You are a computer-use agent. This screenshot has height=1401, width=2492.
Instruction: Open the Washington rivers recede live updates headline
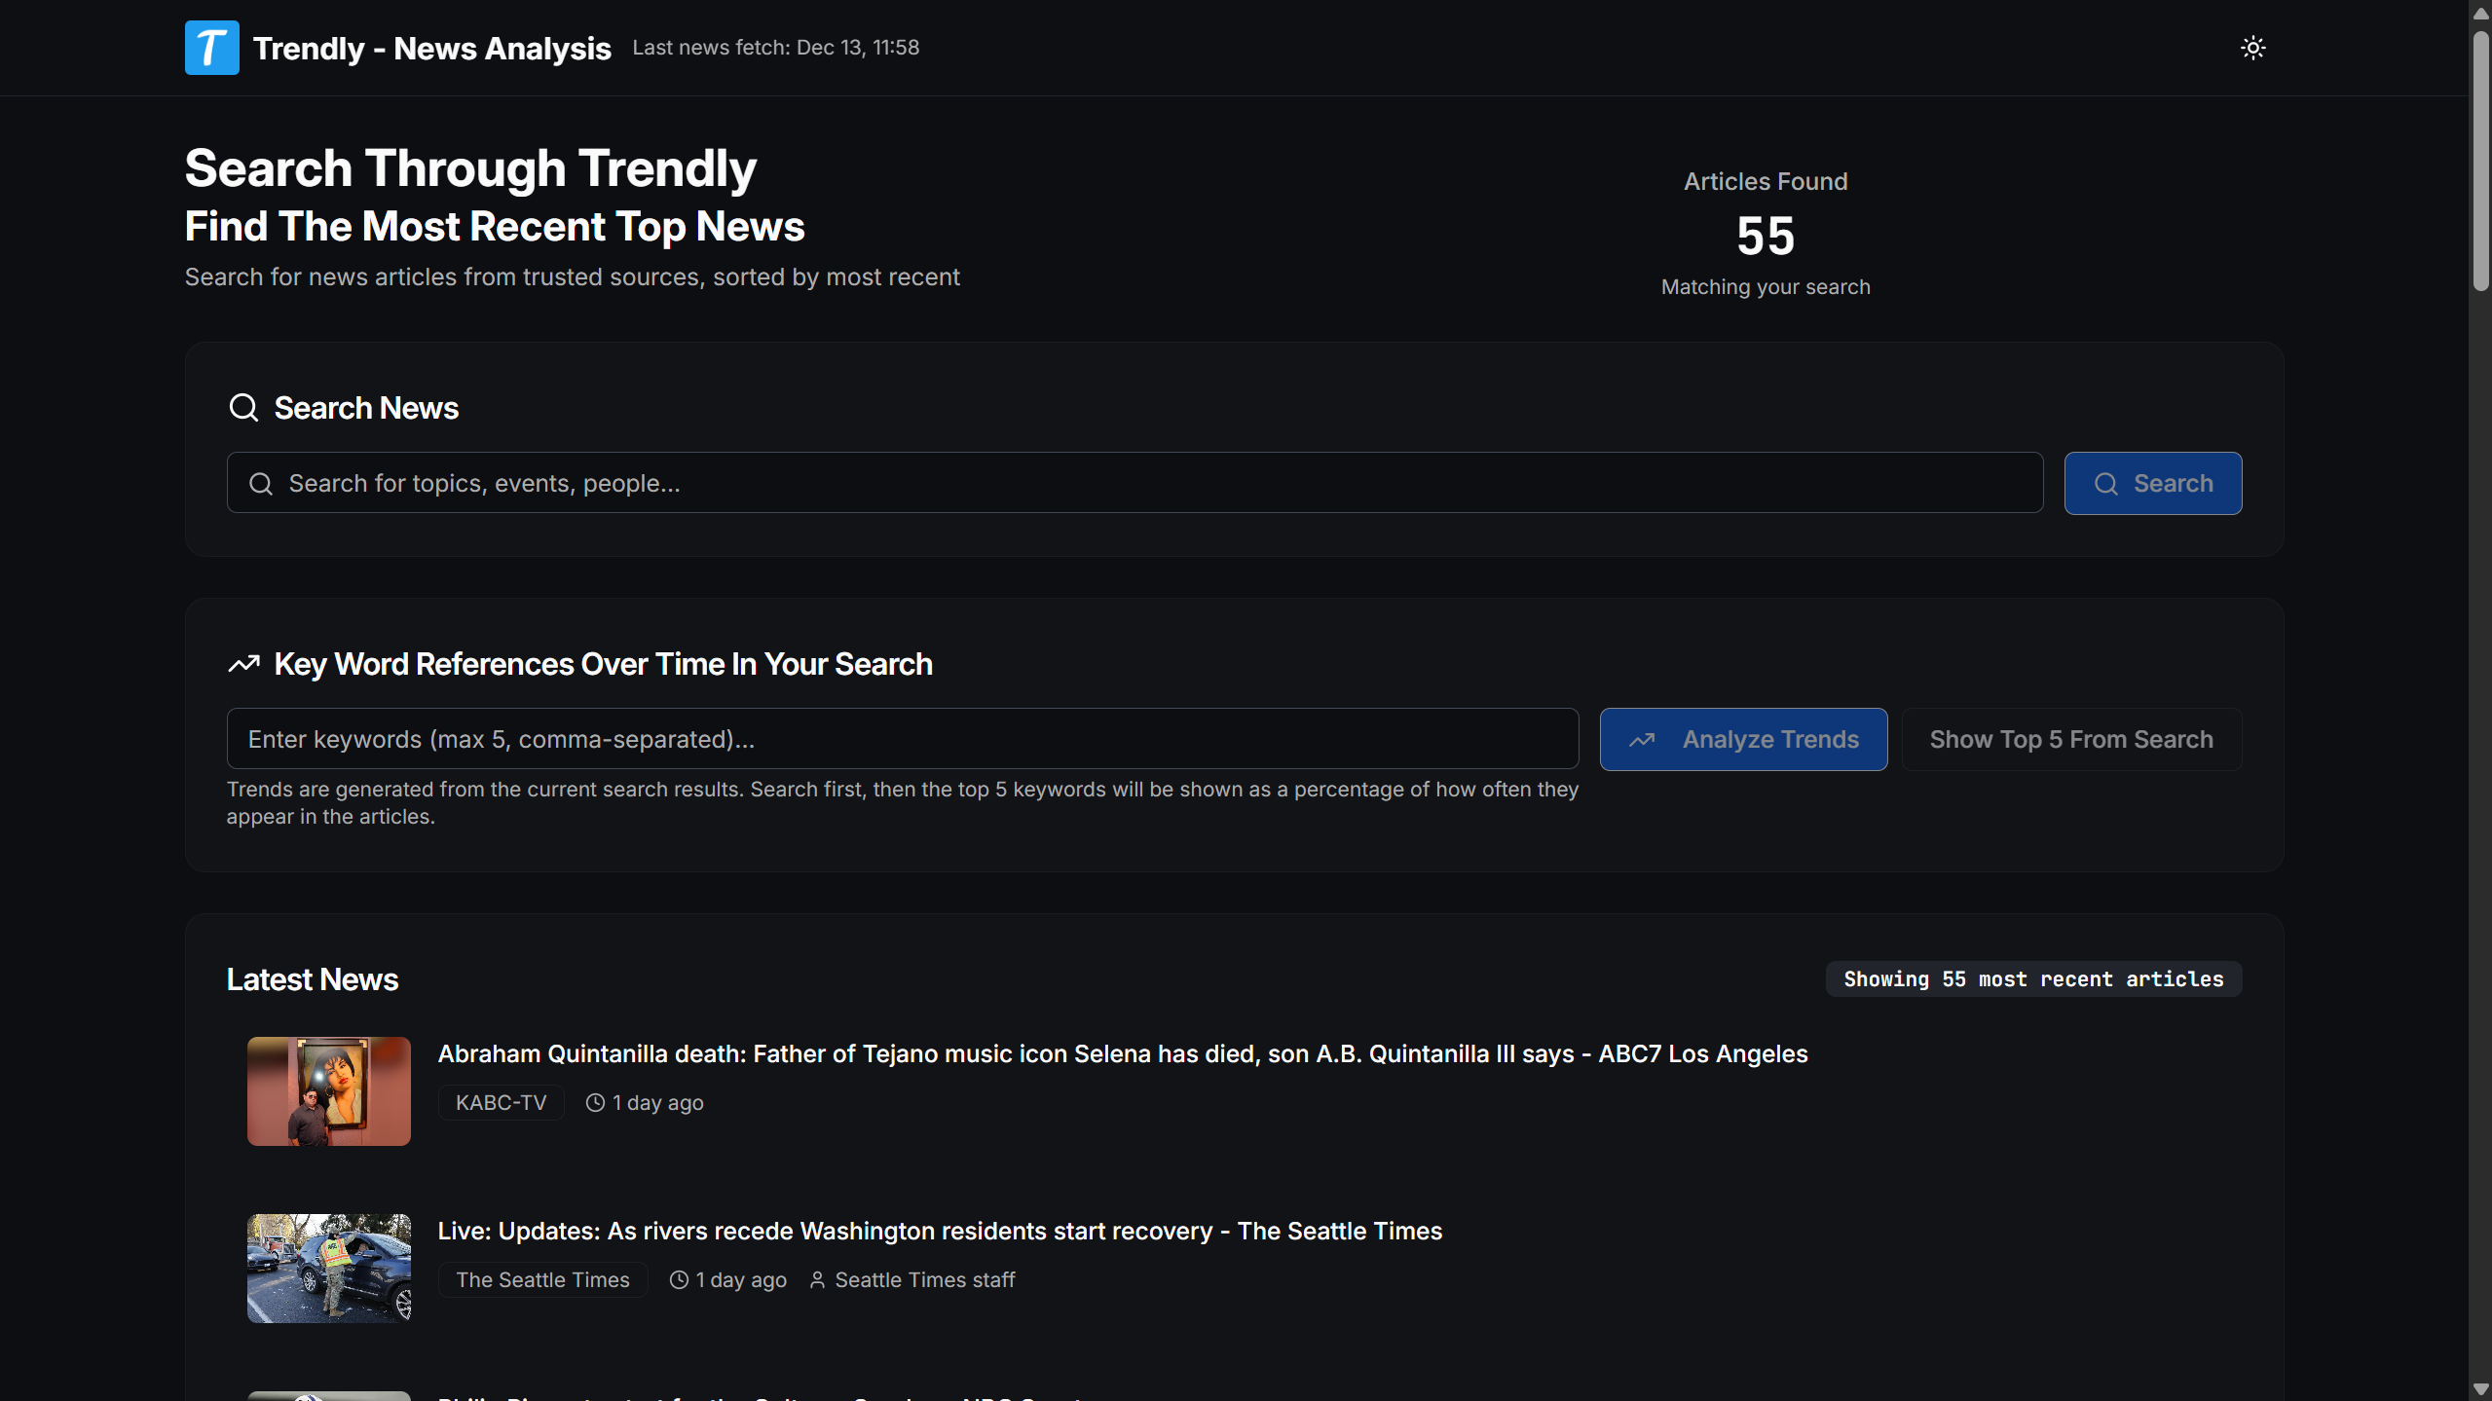pyautogui.click(x=939, y=1232)
